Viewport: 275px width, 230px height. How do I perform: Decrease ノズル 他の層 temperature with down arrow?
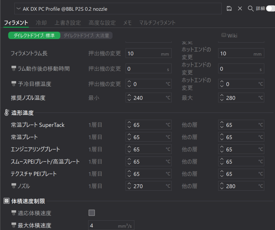coord(222,188)
